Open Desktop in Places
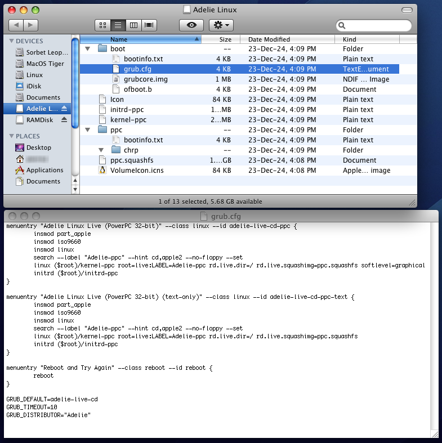 coord(33,147)
